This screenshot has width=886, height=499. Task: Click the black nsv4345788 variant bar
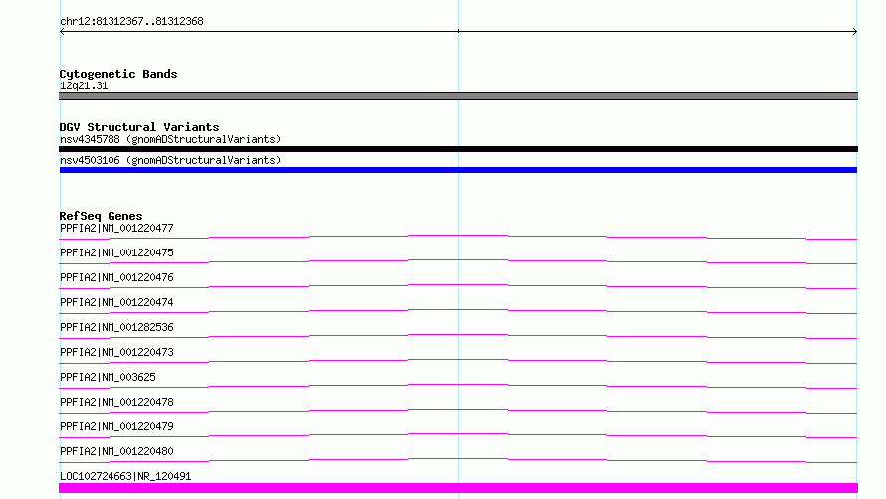[458, 149]
